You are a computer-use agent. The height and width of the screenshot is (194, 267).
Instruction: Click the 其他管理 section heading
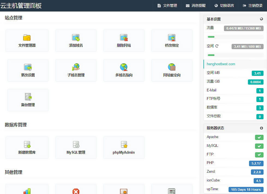click(x=13, y=172)
